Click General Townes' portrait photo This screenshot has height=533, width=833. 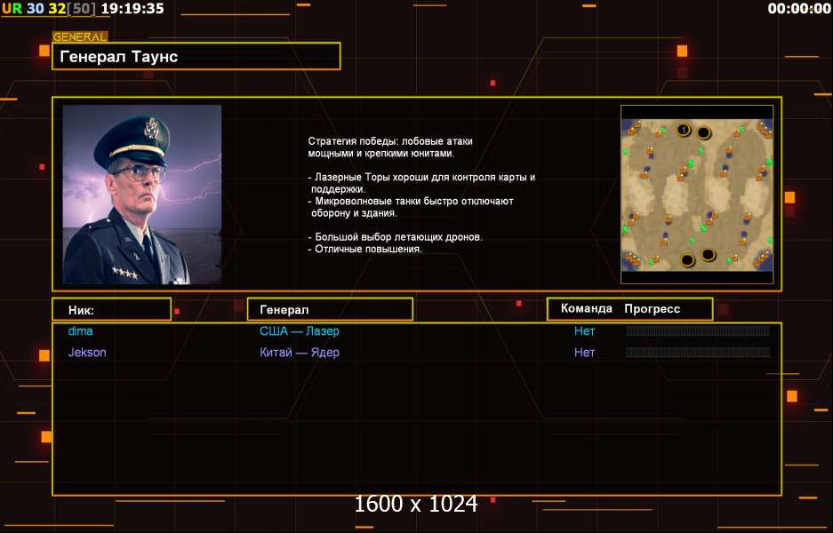(142, 195)
